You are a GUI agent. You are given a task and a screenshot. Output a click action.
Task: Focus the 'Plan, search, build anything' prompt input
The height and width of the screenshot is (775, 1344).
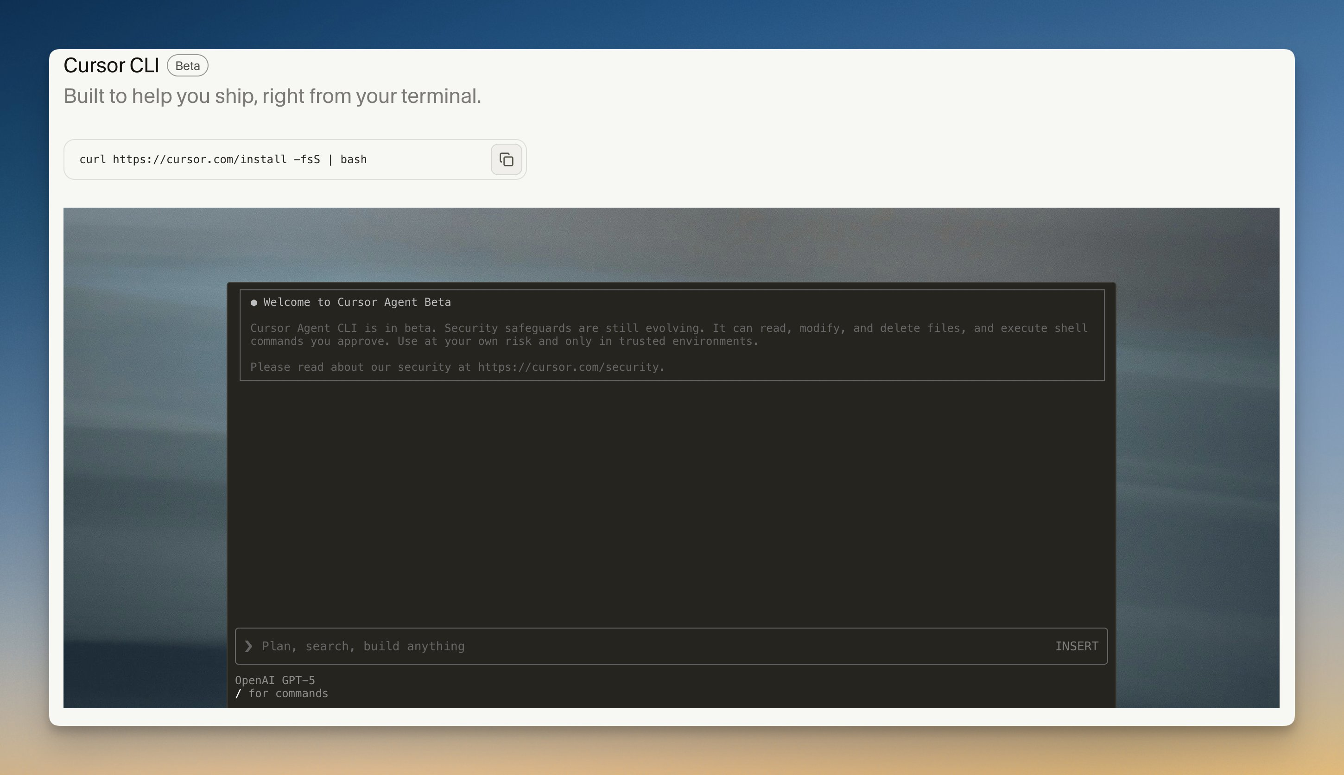672,646
